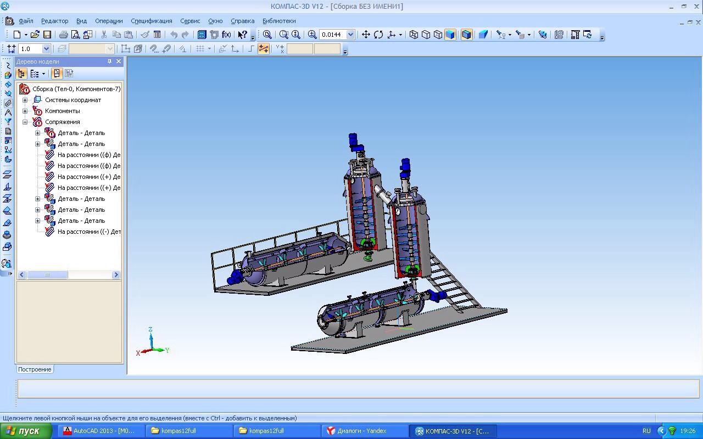Image resolution: width=703 pixels, height=439 pixels.
Task: Open the Спецификация menu
Action: [152, 21]
